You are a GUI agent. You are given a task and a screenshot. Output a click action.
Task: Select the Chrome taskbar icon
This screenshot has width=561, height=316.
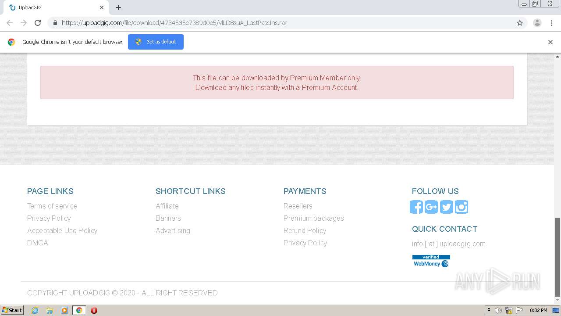point(79,310)
